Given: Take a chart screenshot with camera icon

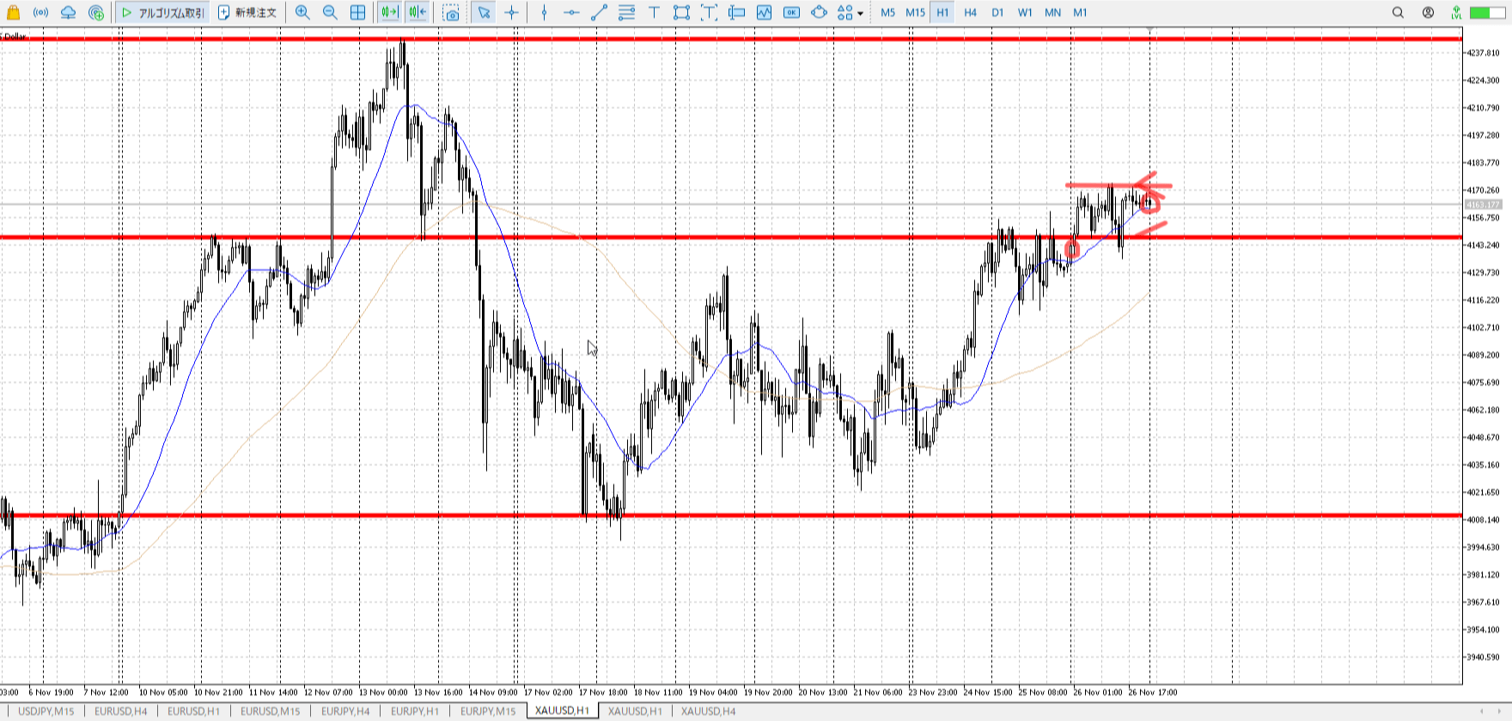Looking at the screenshot, I should pyautogui.click(x=451, y=12).
